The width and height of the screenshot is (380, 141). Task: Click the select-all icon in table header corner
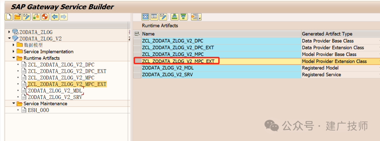click(x=137, y=34)
